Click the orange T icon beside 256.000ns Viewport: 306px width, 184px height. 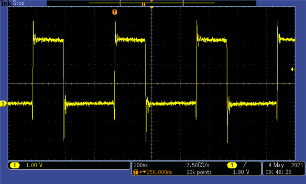point(136,172)
